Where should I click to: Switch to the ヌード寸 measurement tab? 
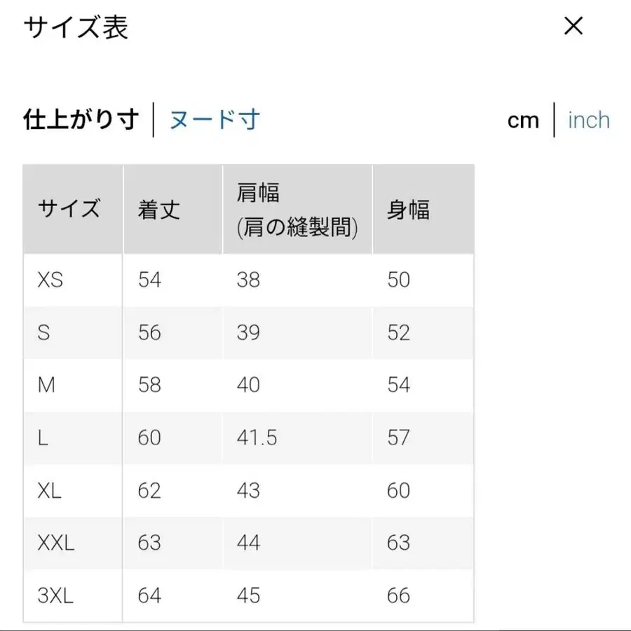[213, 121]
